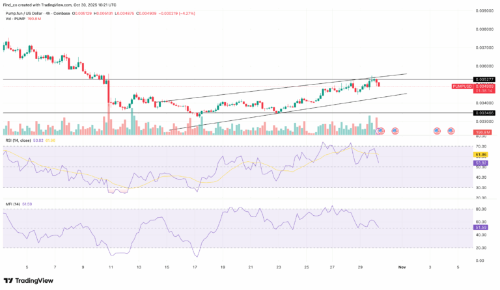
Task: Click the 0.009000 level on price scale
Action: (482, 10)
